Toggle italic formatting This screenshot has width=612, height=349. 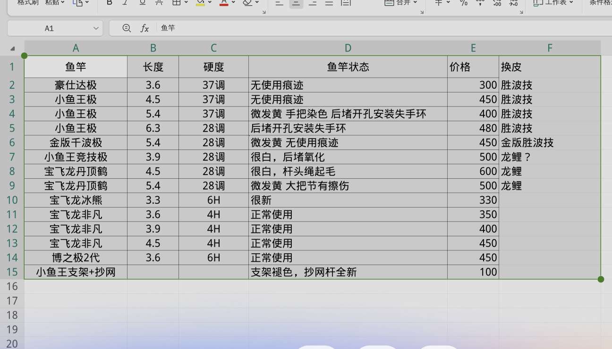pyautogui.click(x=125, y=2)
